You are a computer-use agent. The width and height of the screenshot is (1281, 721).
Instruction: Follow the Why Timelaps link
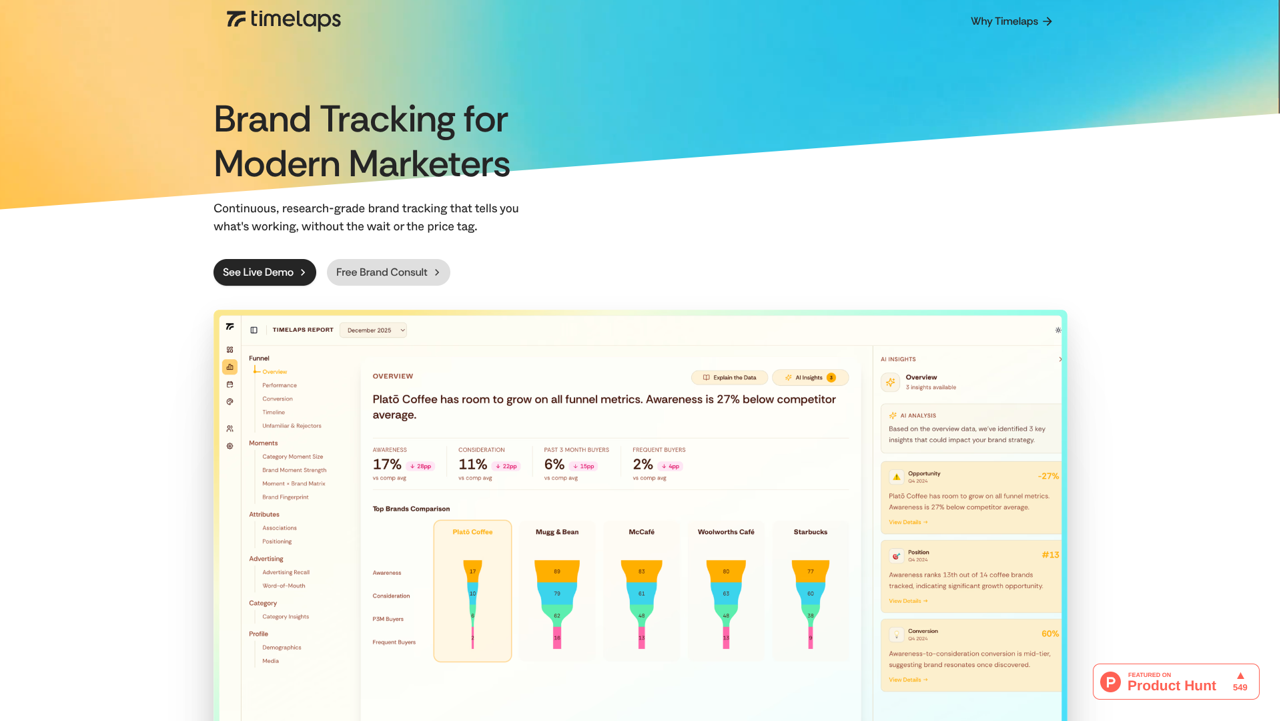tap(1011, 21)
